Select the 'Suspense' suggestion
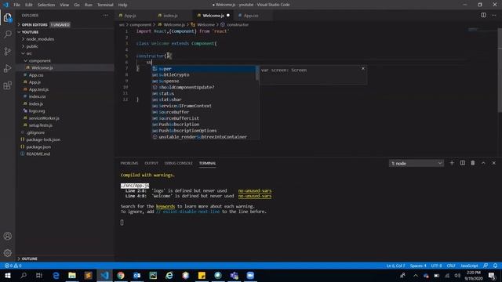This screenshot has width=502, height=282. (x=204, y=81)
